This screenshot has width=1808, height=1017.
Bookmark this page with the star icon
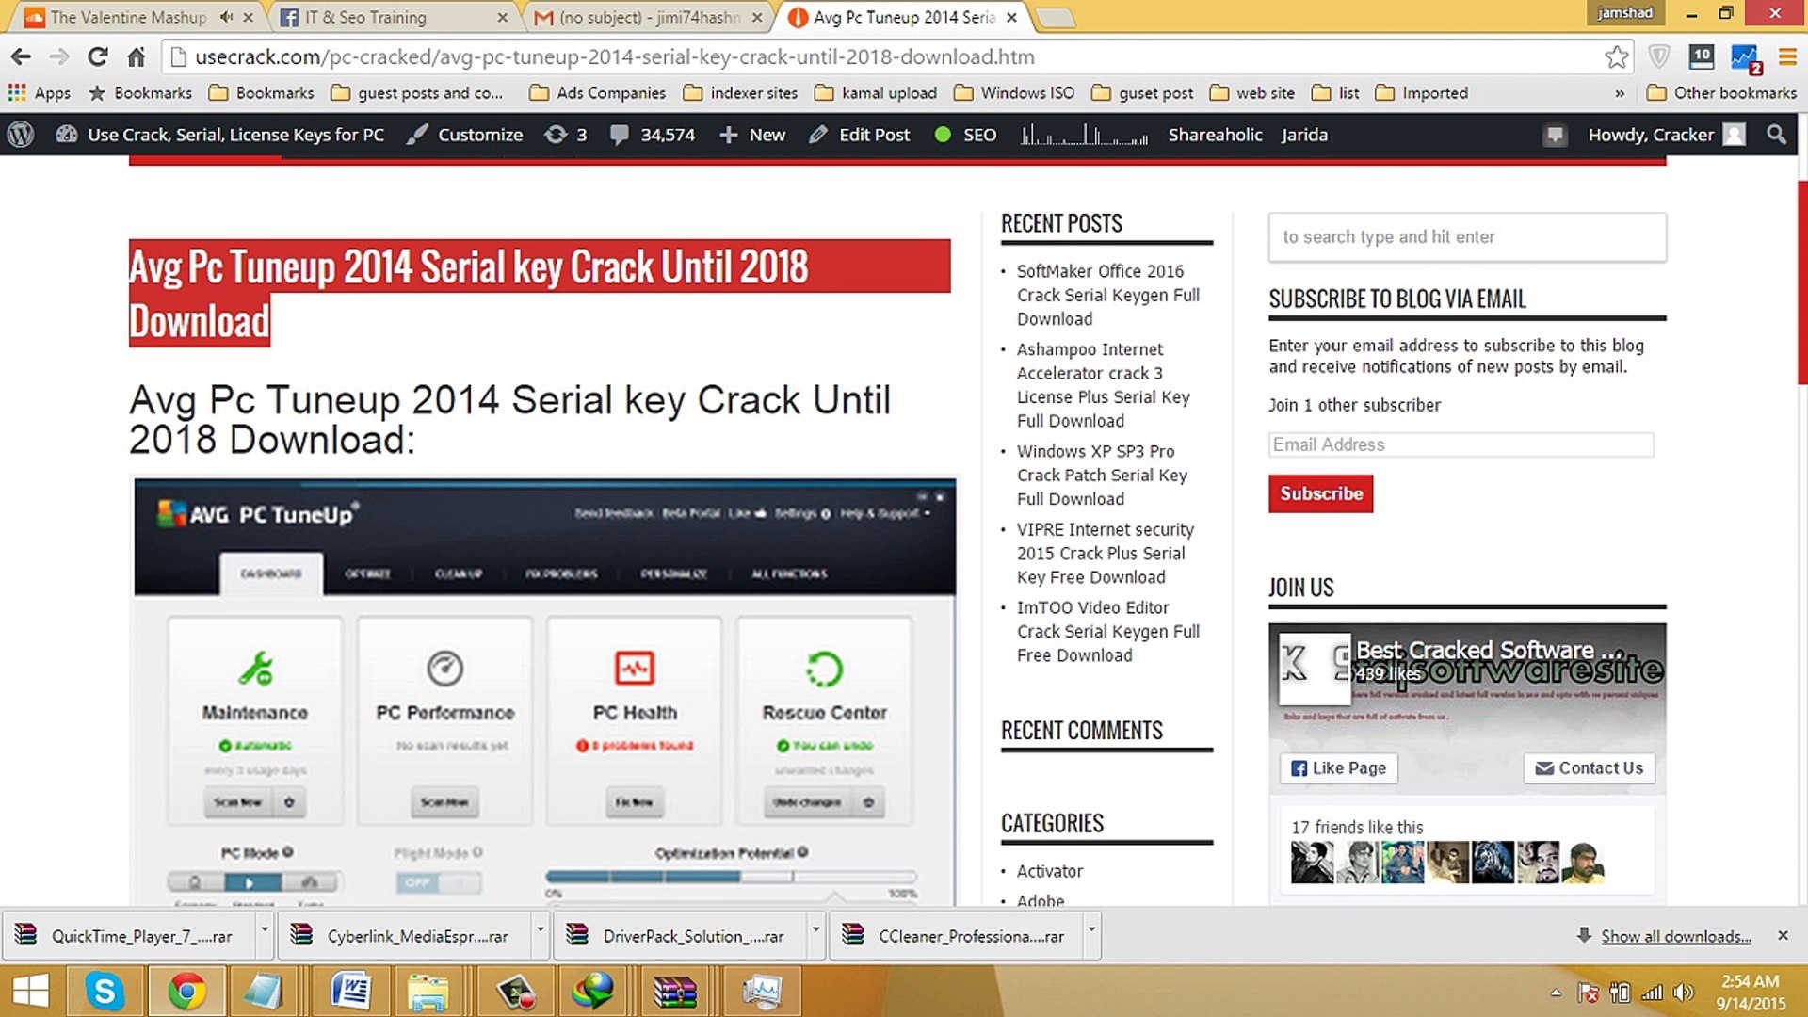[x=1616, y=57]
